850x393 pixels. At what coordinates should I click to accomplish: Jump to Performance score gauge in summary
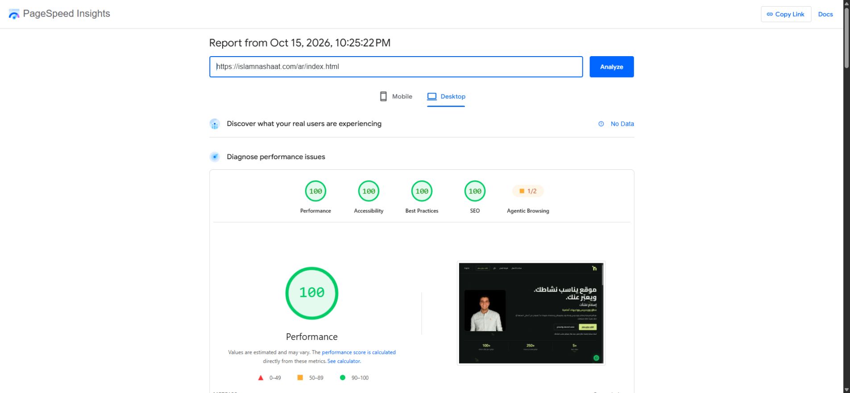315,191
